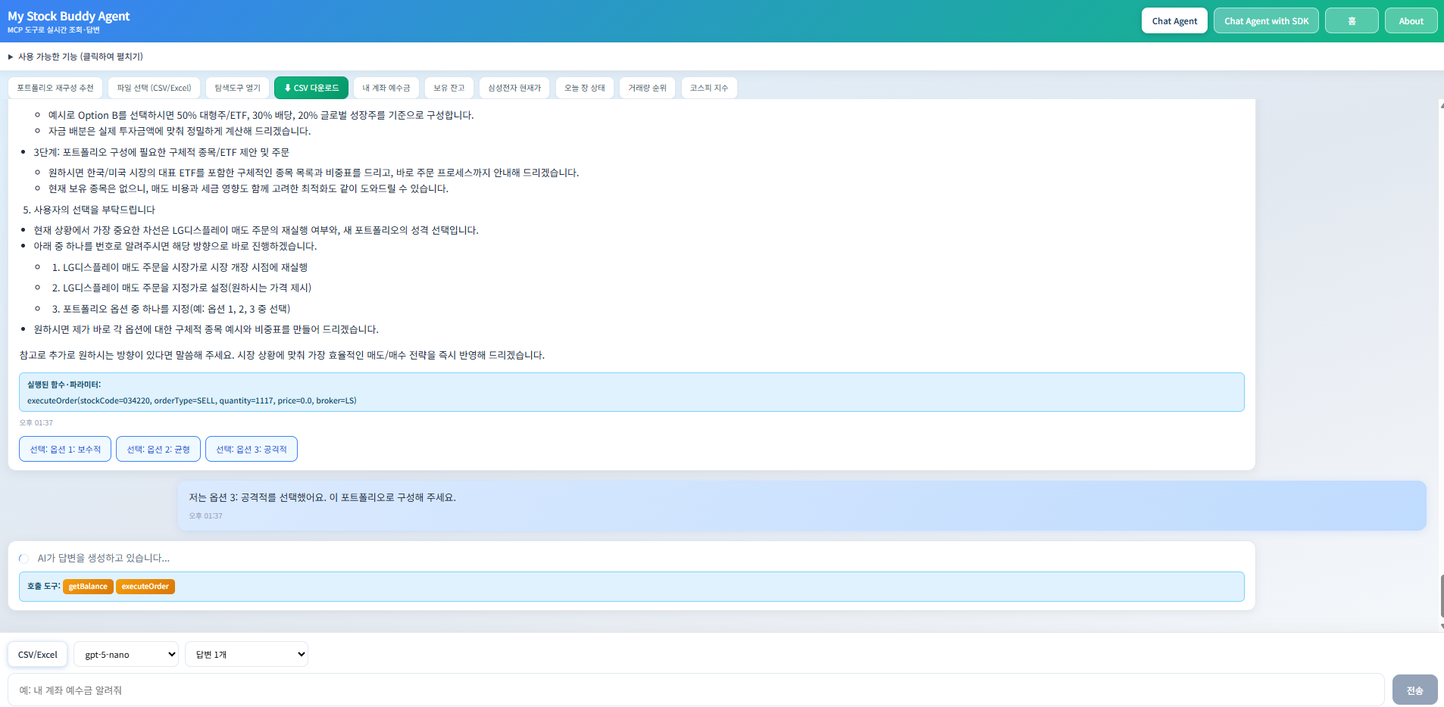Open the About page

(x=1411, y=21)
